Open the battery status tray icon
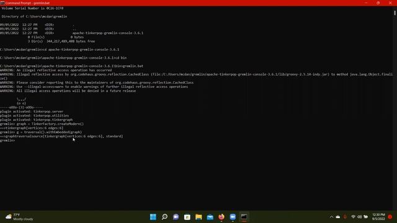 (x=366, y=217)
